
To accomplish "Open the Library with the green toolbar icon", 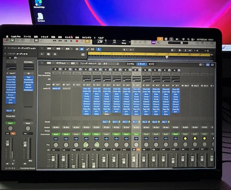I will 12,40.
